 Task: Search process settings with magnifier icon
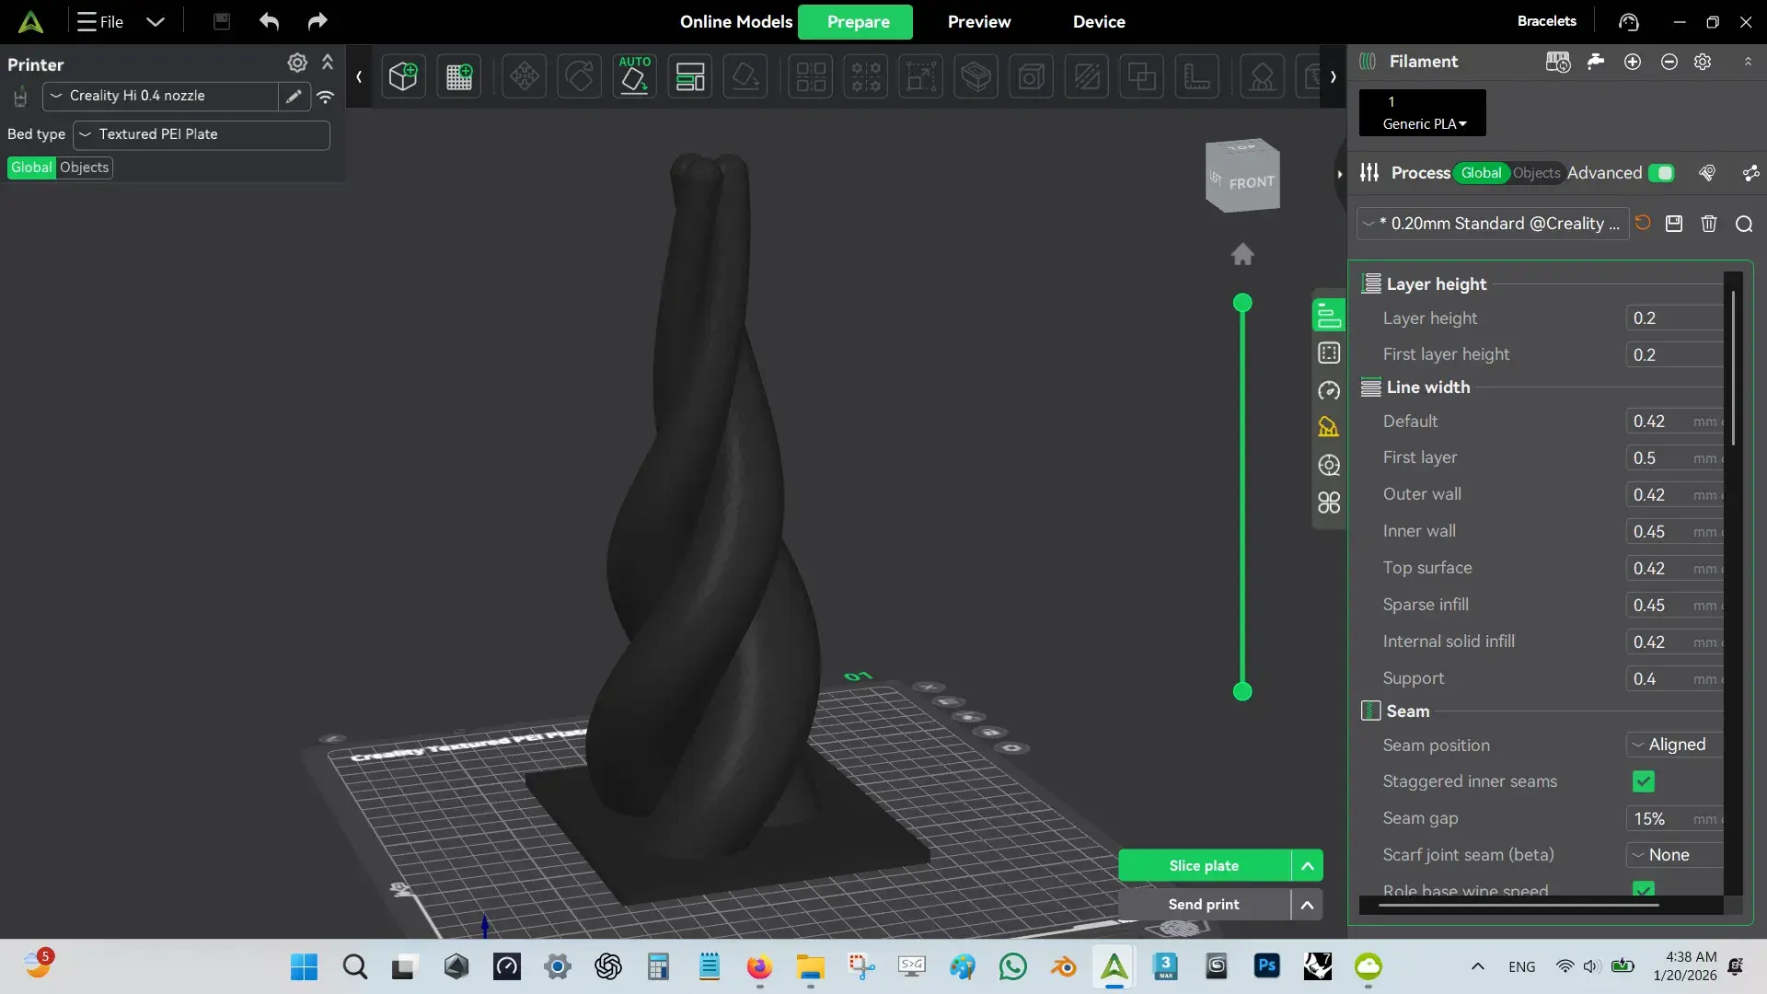click(1744, 224)
